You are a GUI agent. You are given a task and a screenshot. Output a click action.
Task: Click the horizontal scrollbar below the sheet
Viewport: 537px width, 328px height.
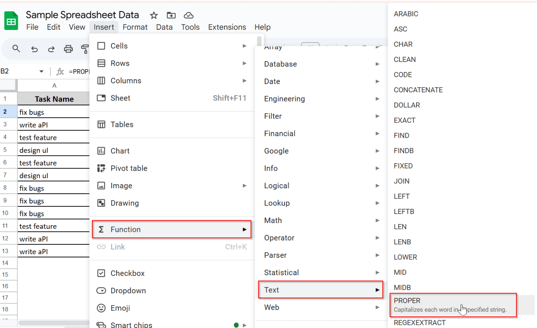(x=52, y=323)
